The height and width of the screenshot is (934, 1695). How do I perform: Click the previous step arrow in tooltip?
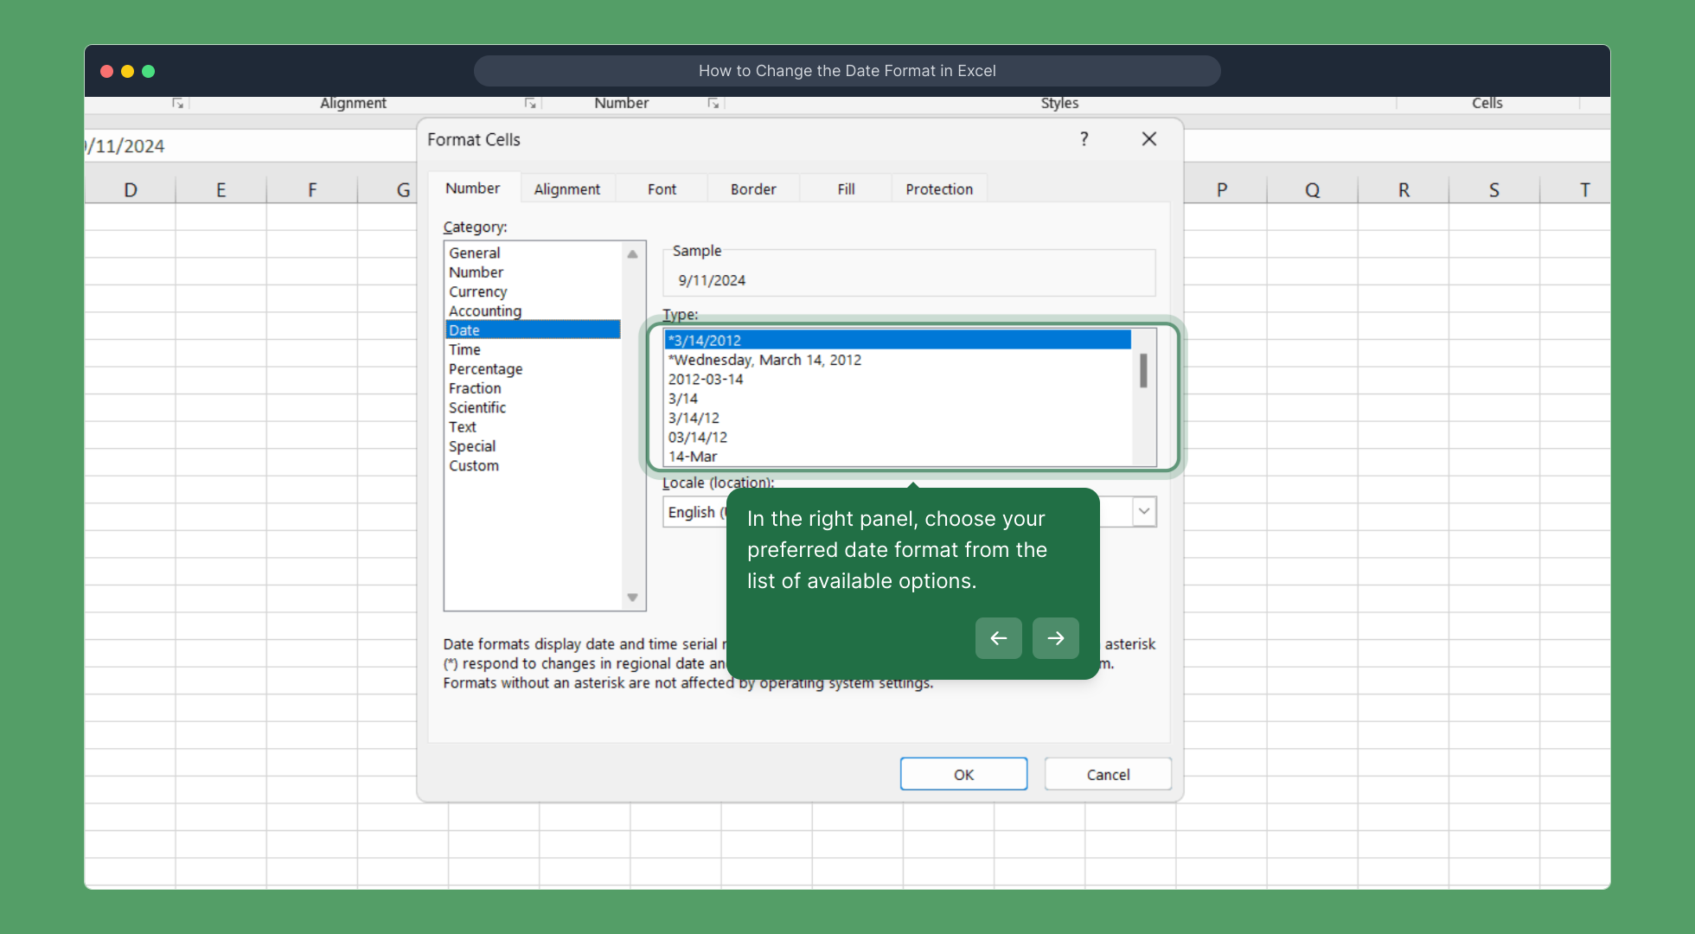point(998,638)
